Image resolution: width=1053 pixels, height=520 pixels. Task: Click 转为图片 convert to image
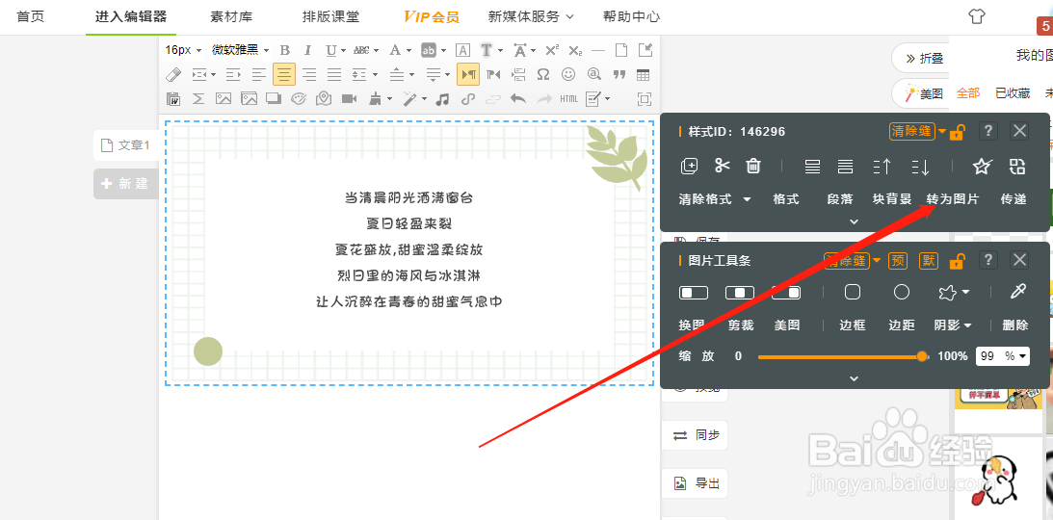pyautogui.click(x=952, y=199)
